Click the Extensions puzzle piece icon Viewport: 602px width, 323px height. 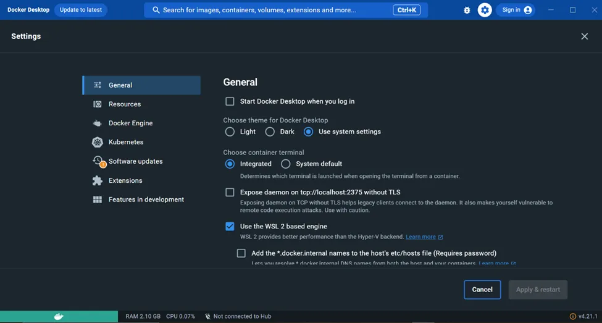98,180
